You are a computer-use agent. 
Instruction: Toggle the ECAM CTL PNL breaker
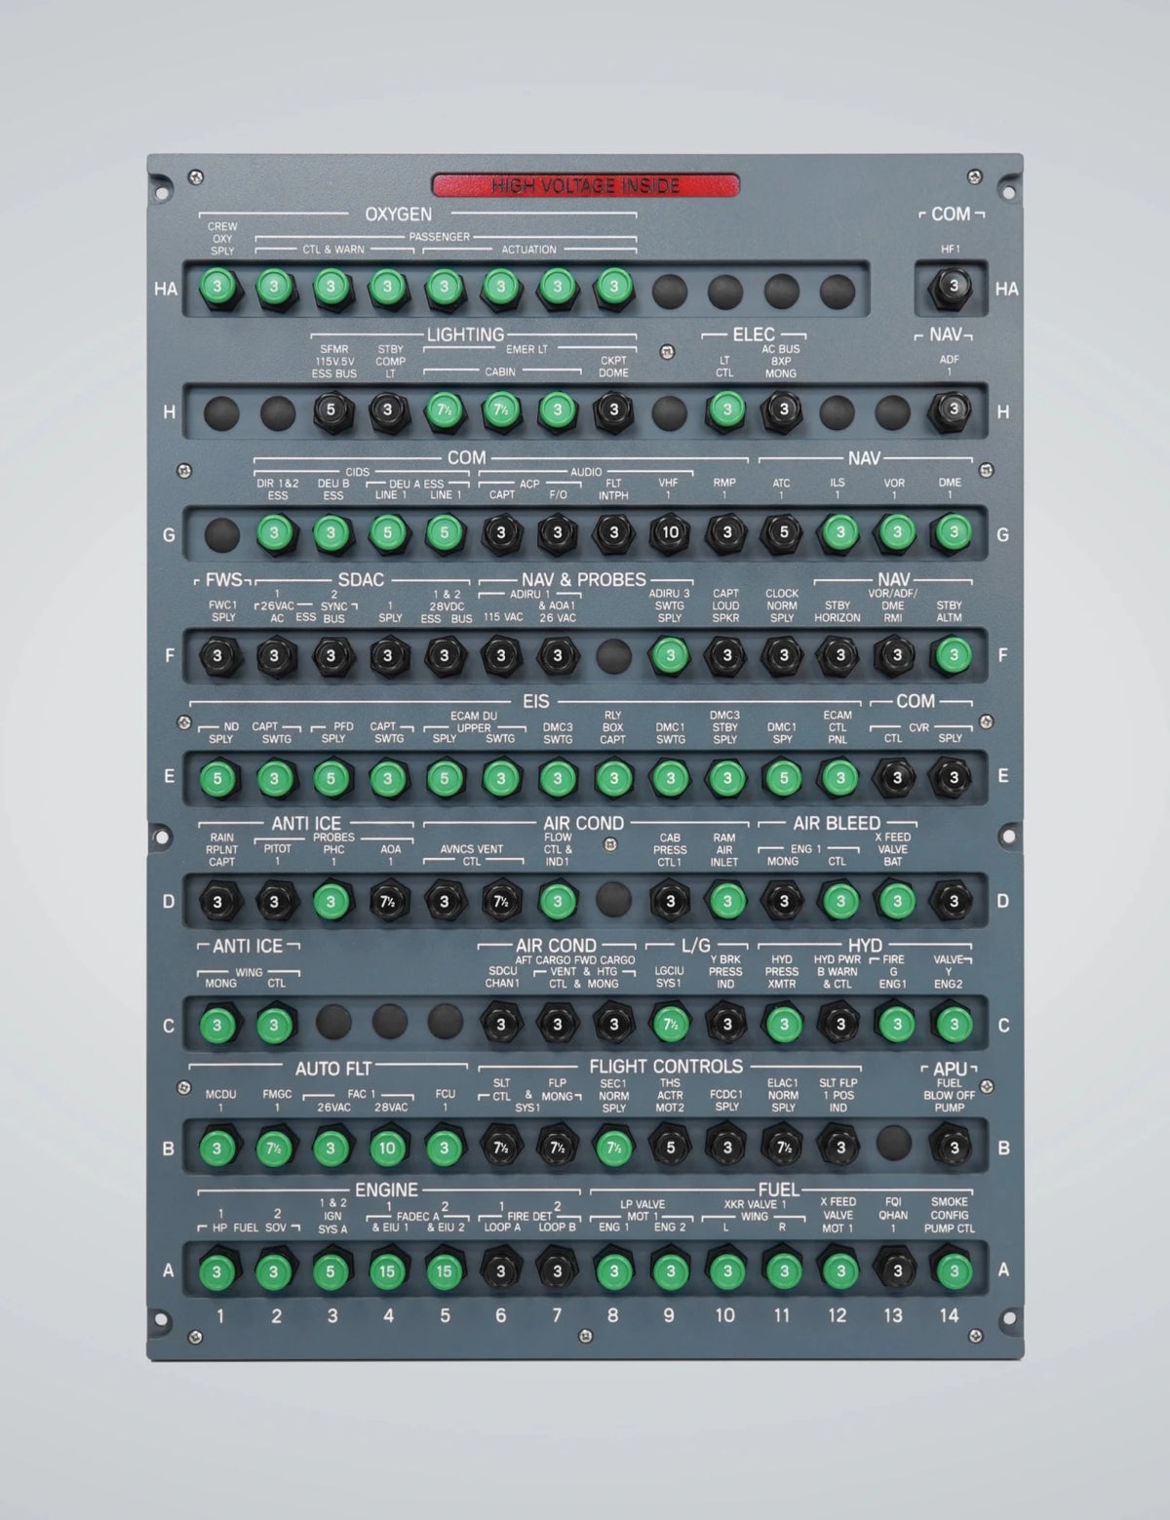839,778
